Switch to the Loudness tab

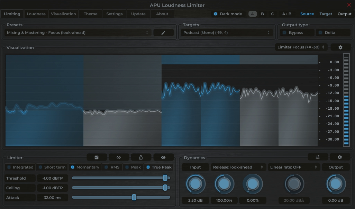tap(36, 14)
